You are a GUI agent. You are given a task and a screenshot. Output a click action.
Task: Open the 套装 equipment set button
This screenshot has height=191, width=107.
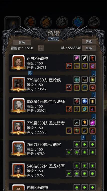click(x=22, y=42)
